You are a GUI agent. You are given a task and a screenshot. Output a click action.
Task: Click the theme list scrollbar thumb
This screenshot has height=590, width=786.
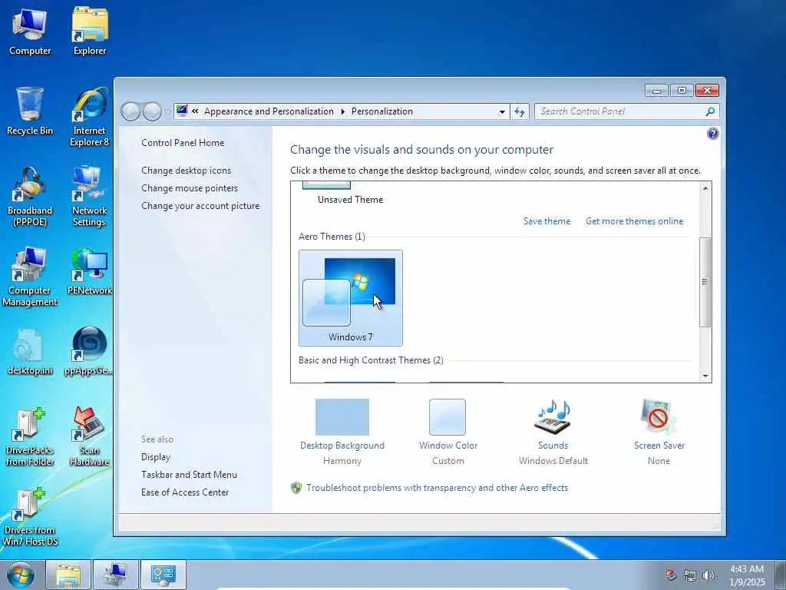point(705,282)
